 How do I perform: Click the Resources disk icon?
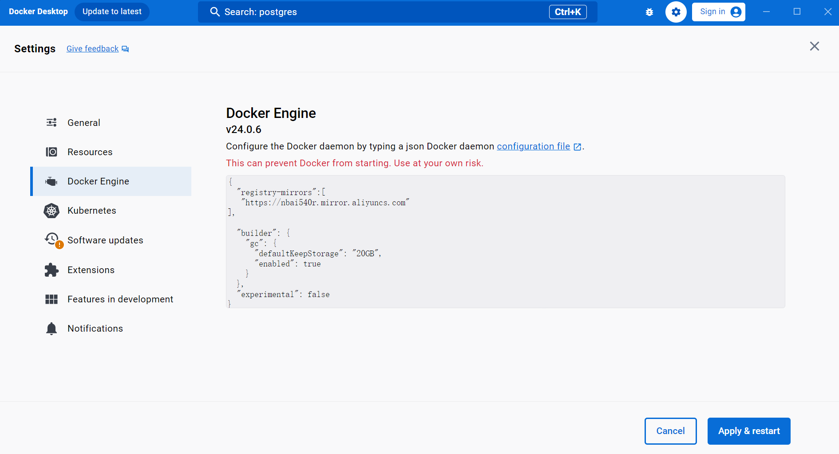click(51, 152)
